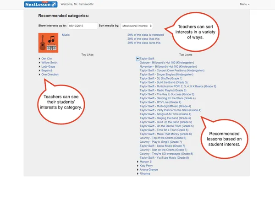Open the Beyoncé link
Image resolution: width=275 pixels, height=199 pixels.
(47, 70)
